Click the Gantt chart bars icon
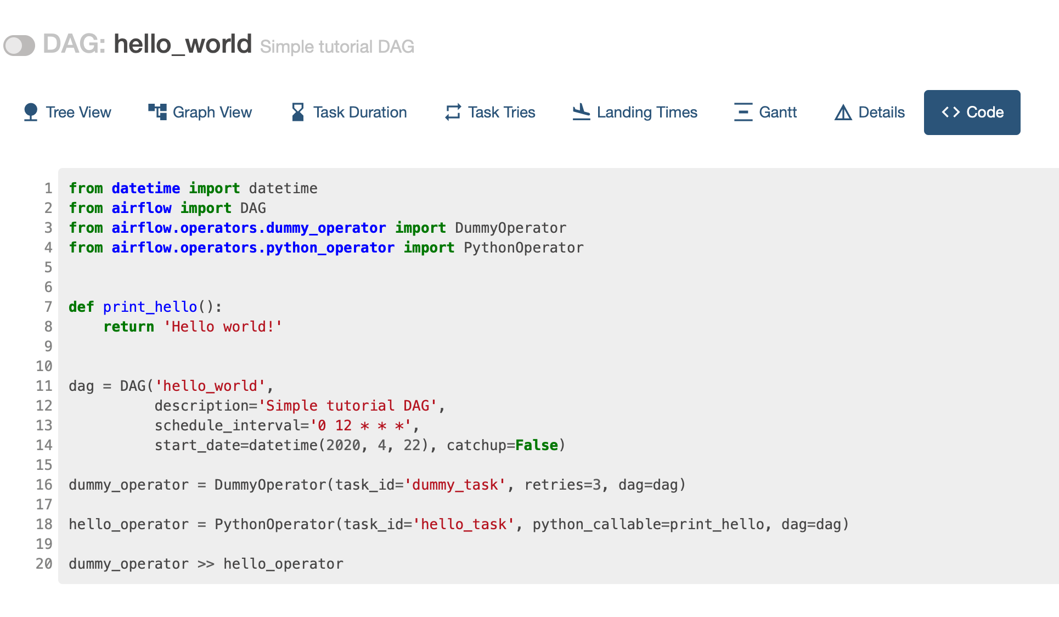The width and height of the screenshot is (1059, 617). tap(743, 112)
